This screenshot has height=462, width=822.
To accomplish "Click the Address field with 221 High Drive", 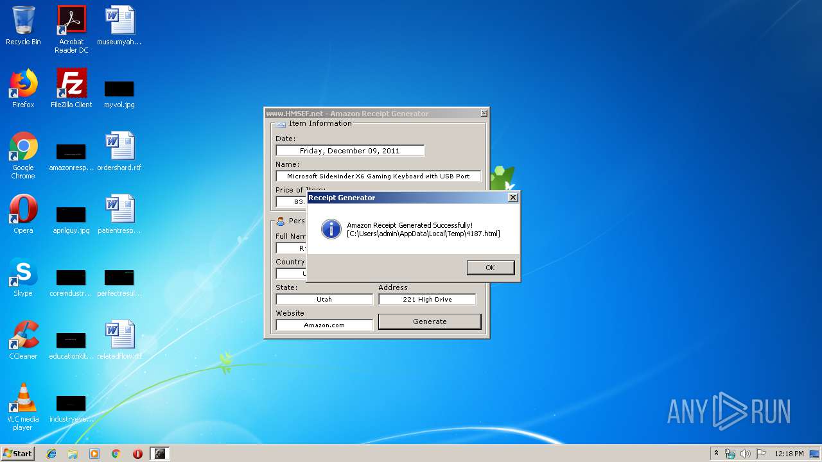I will pos(427,299).
